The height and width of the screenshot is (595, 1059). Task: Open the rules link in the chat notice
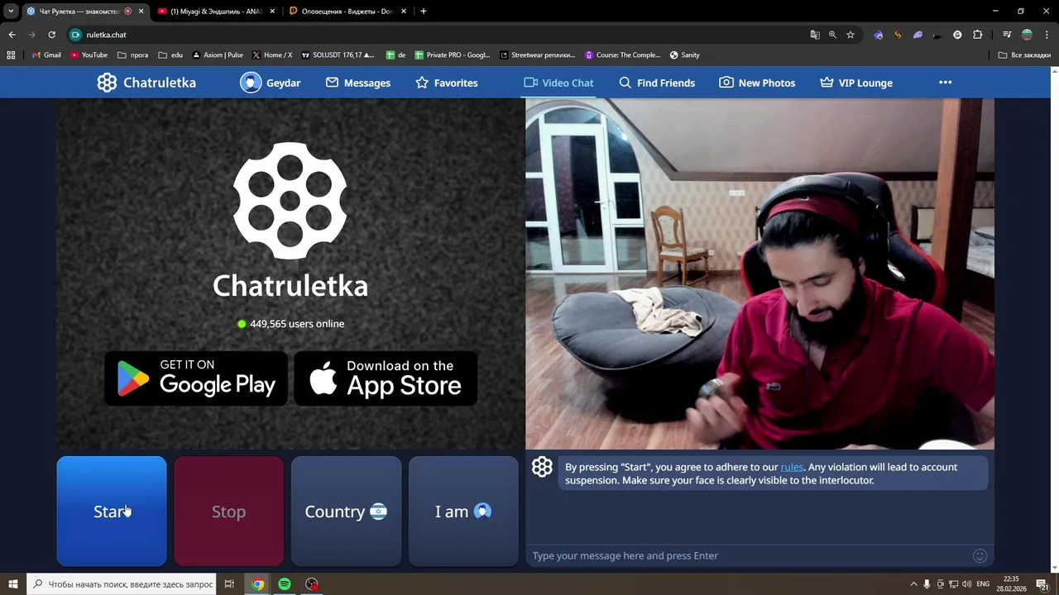pyautogui.click(x=792, y=467)
